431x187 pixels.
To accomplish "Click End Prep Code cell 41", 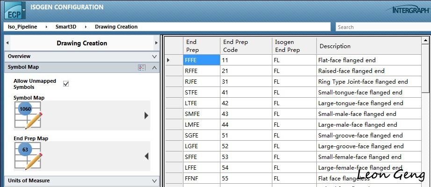I will (246, 92).
